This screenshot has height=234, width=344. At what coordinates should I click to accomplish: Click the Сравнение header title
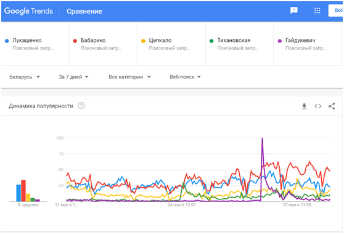(x=84, y=11)
